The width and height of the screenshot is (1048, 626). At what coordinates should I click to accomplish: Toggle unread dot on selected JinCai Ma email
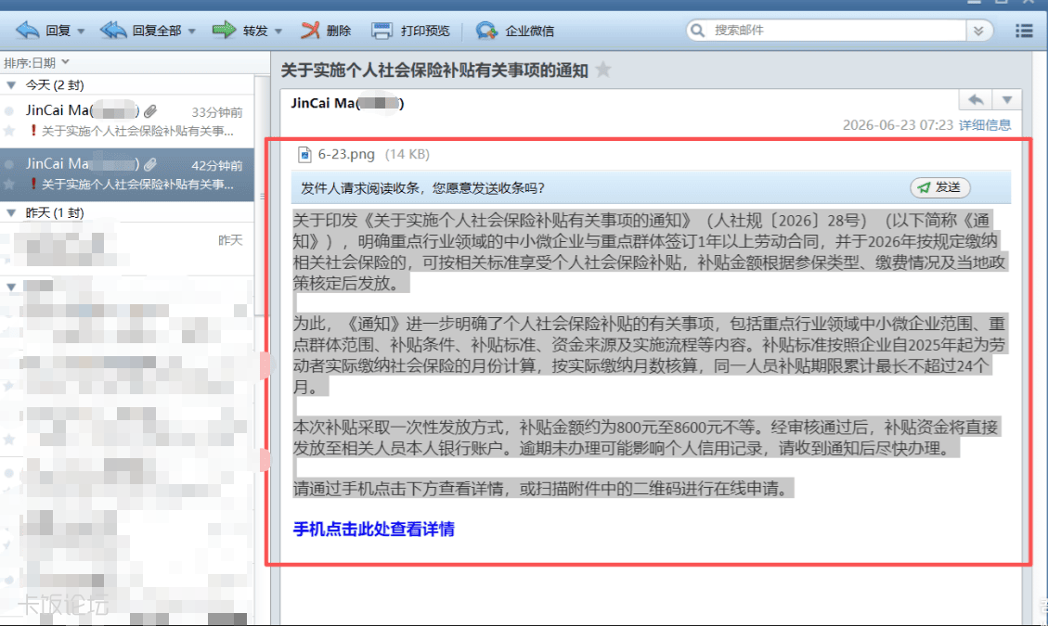tap(9, 164)
